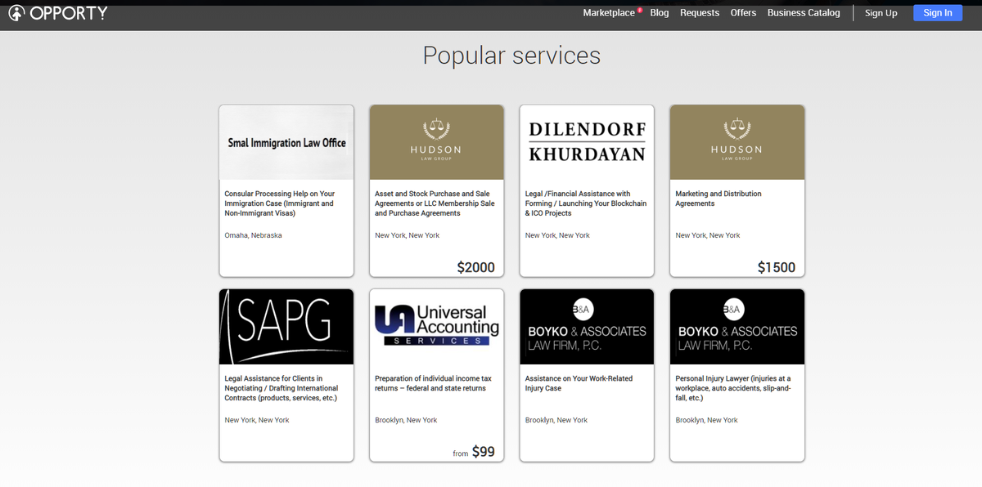
Task: Click New York, New York under International Contracts
Action: click(257, 420)
